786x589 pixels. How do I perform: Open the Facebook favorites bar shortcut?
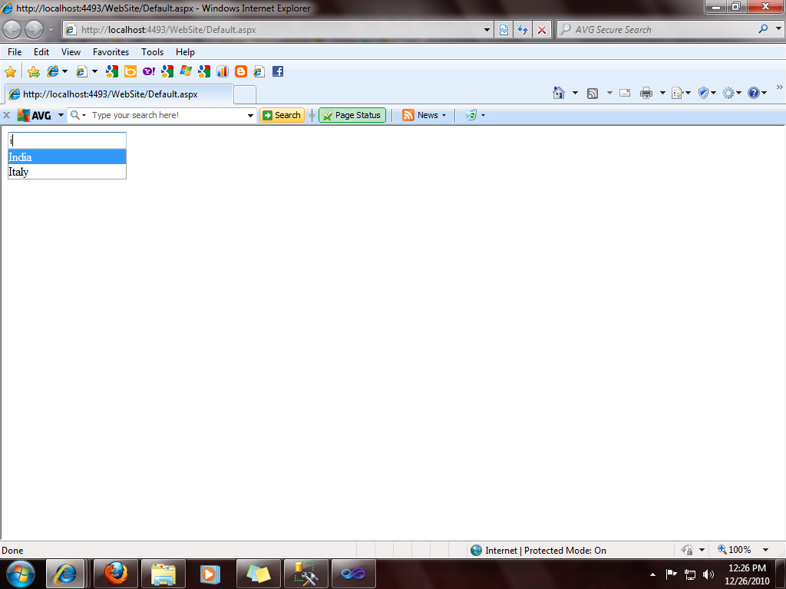click(278, 71)
